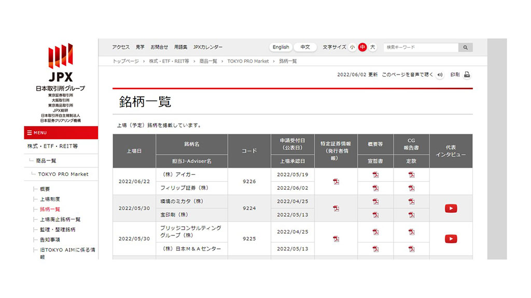Open JPXカレンダー in top navigation
531x298 pixels.
click(x=208, y=47)
